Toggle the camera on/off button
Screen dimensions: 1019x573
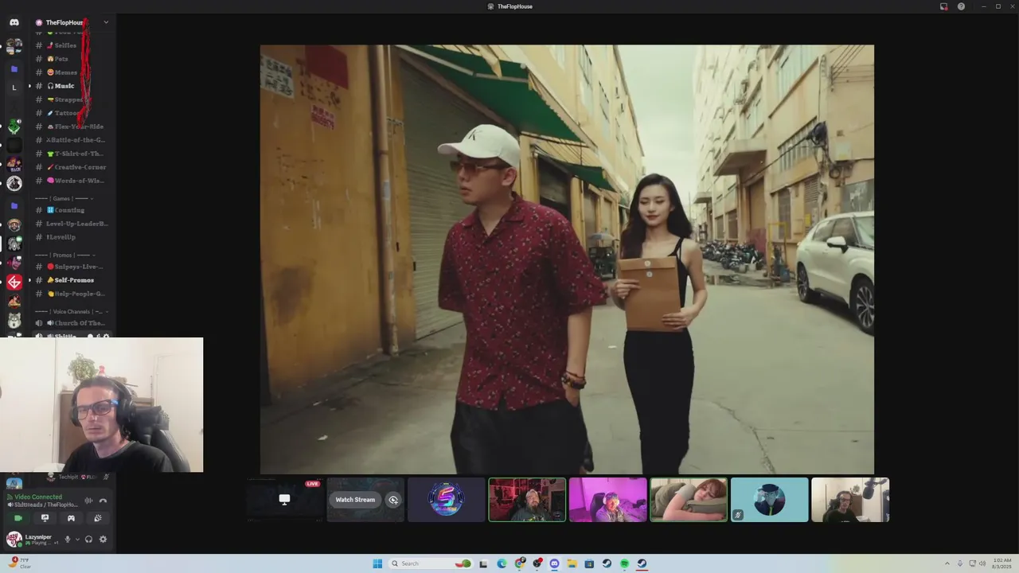pyautogui.click(x=18, y=518)
